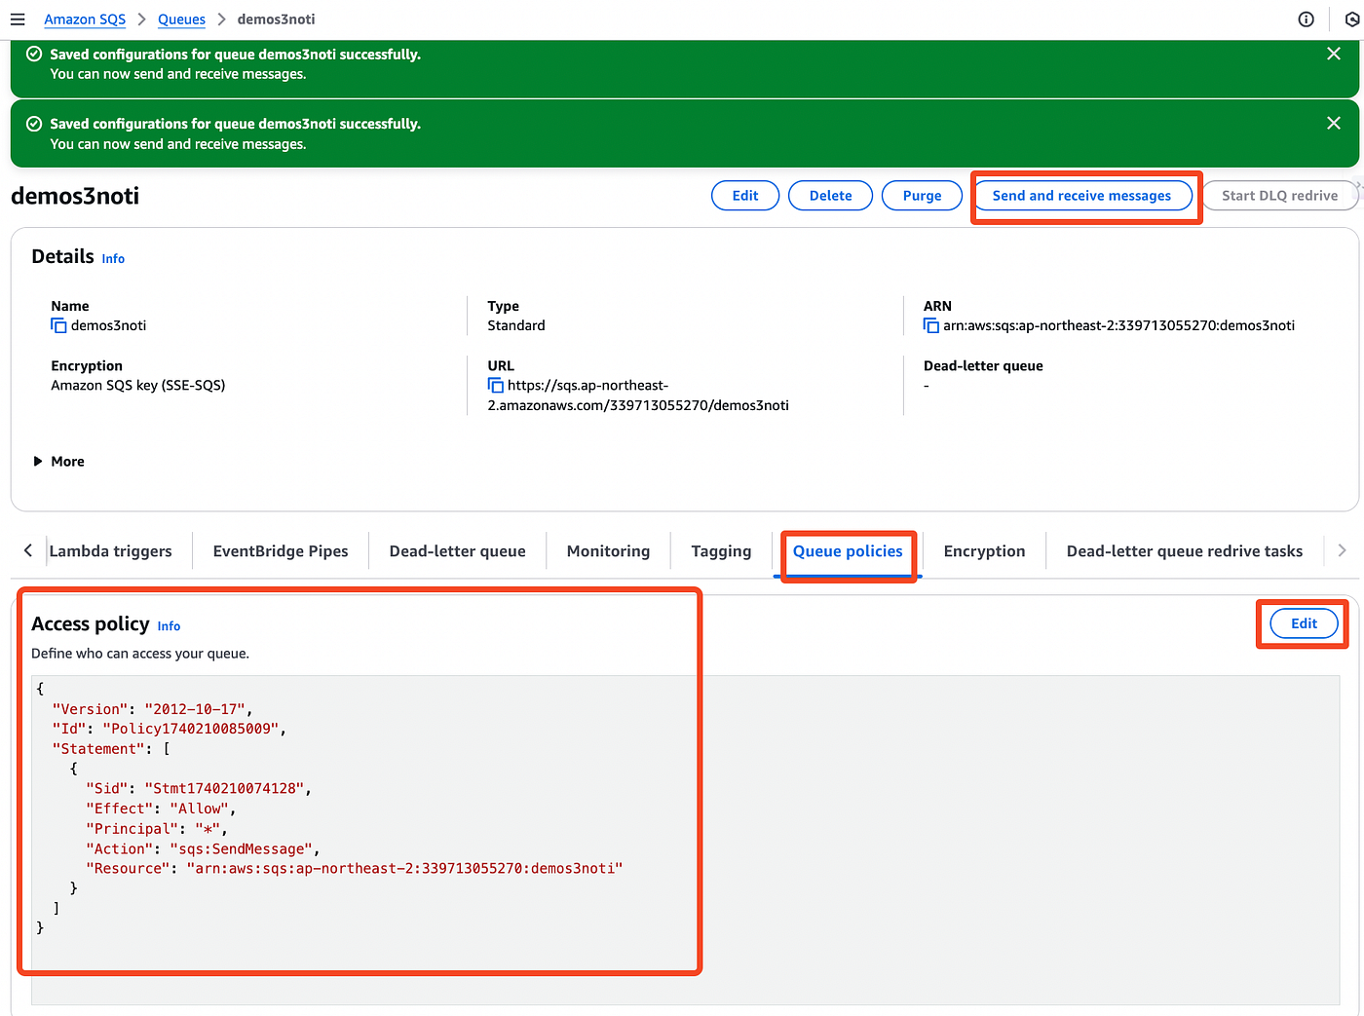Open the Details Info link
This screenshot has height=1016, width=1364.
click(113, 259)
